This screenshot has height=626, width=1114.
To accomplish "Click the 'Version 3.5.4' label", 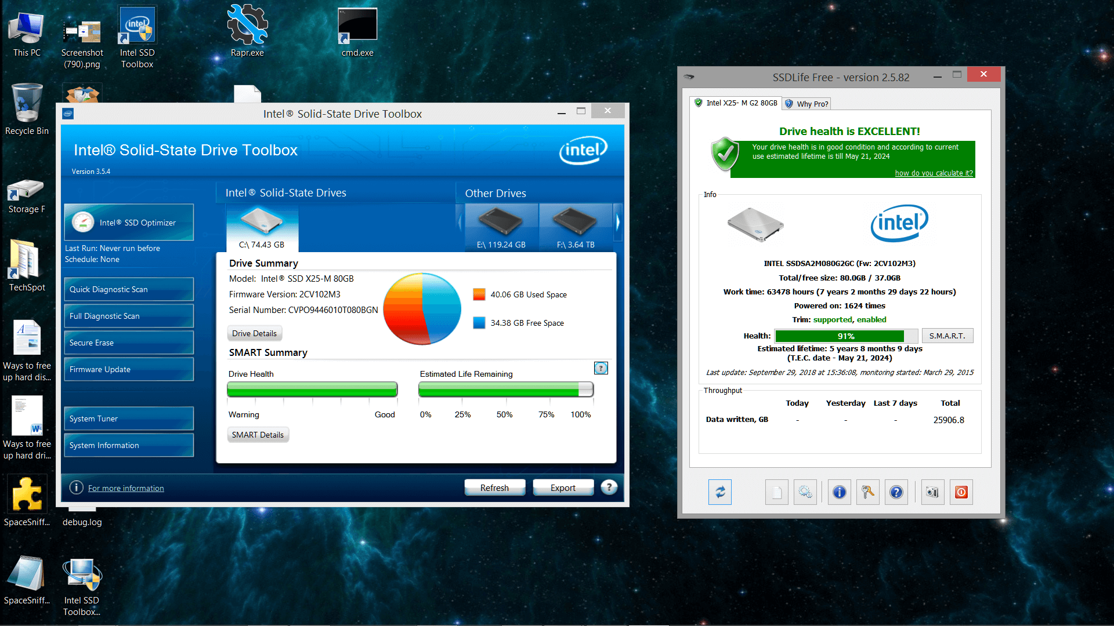I will (x=91, y=172).
